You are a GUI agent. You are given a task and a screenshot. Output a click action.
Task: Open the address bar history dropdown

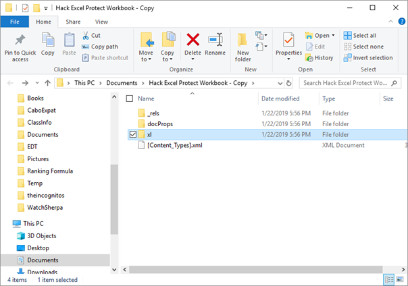pyautogui.click(x=280, y=83)
